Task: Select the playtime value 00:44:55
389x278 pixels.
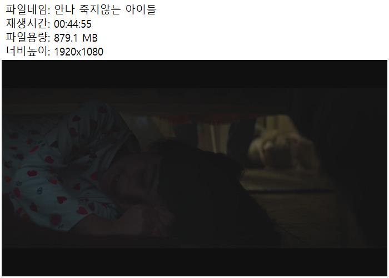Action: point(73,24)
